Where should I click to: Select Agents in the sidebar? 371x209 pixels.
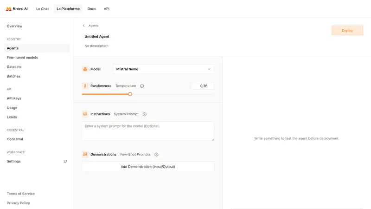point(37,48)
